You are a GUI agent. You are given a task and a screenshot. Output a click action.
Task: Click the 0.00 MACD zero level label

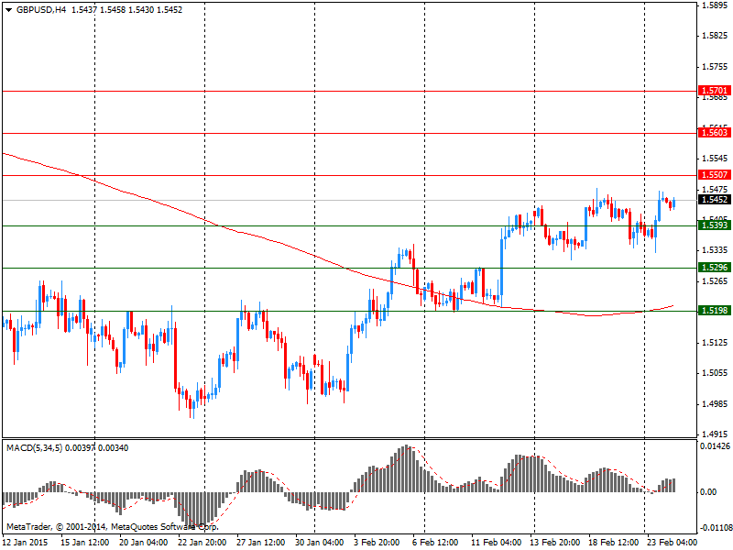click(708, 492)
